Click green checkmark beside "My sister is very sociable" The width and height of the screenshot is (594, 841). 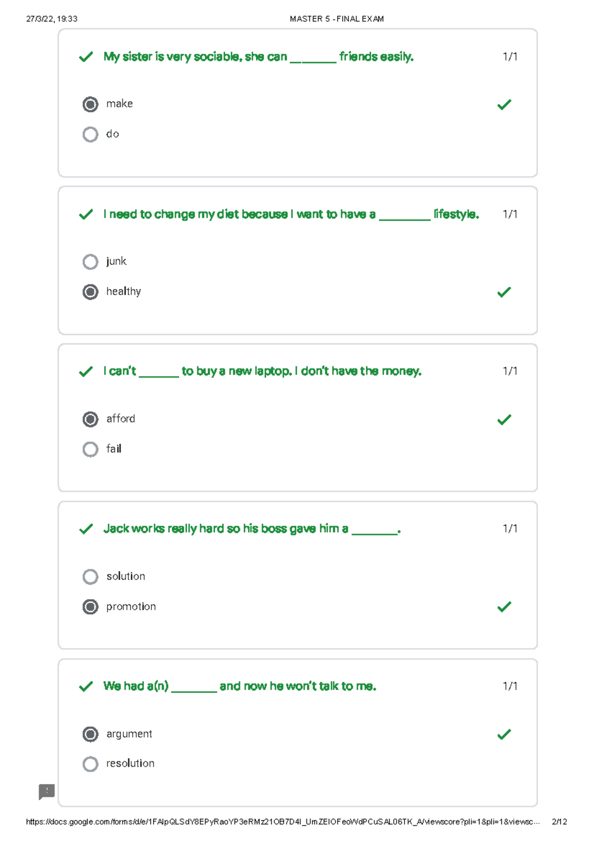click(86, 57)
